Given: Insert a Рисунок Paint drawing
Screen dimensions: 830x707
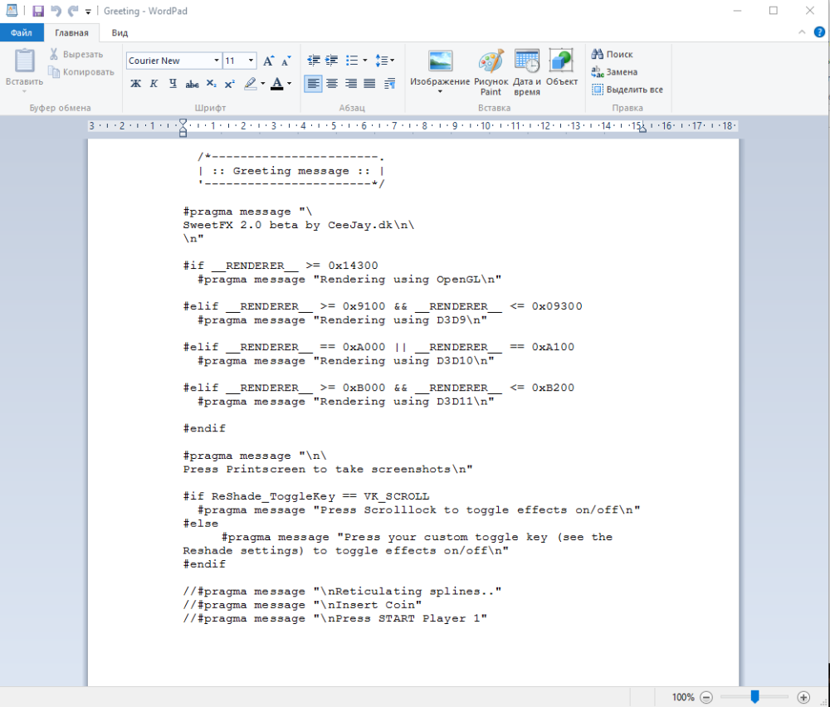Looking at the screenshot, I should 491,72.
